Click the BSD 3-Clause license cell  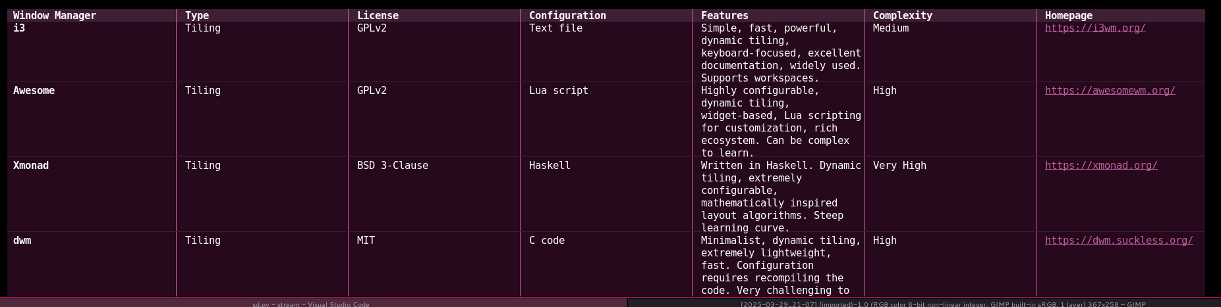point(392,166)
